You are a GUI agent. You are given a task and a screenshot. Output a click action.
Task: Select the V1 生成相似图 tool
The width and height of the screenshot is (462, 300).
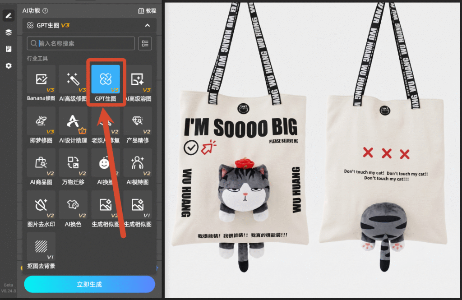(138, 209)
